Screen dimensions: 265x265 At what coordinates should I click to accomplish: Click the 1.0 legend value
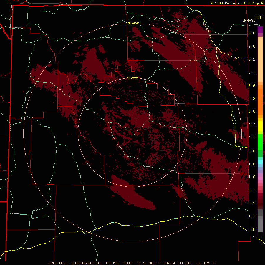coord(252,177)
